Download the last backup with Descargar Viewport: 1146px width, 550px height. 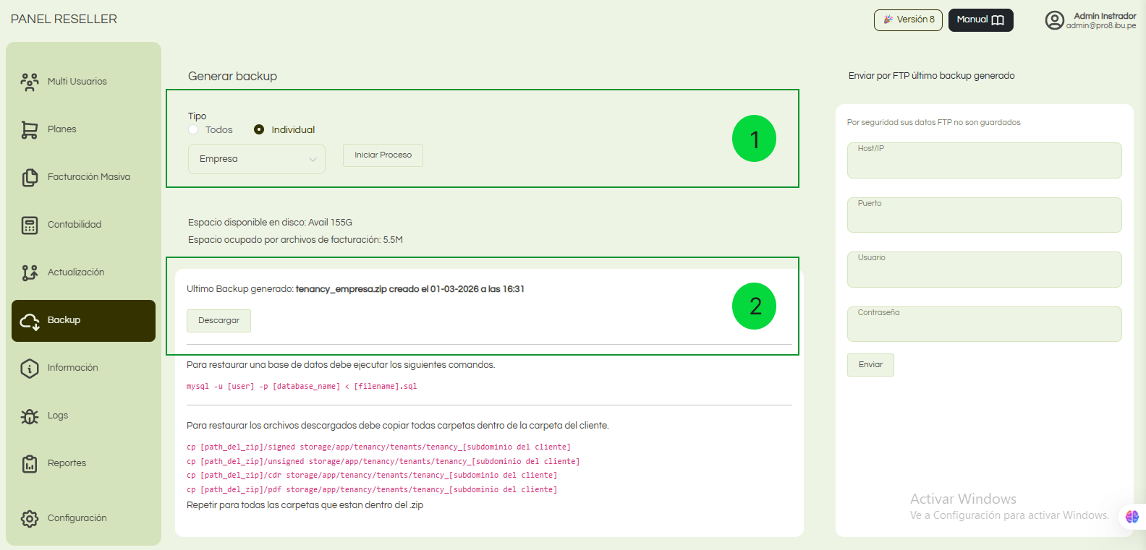coord(218,321)
